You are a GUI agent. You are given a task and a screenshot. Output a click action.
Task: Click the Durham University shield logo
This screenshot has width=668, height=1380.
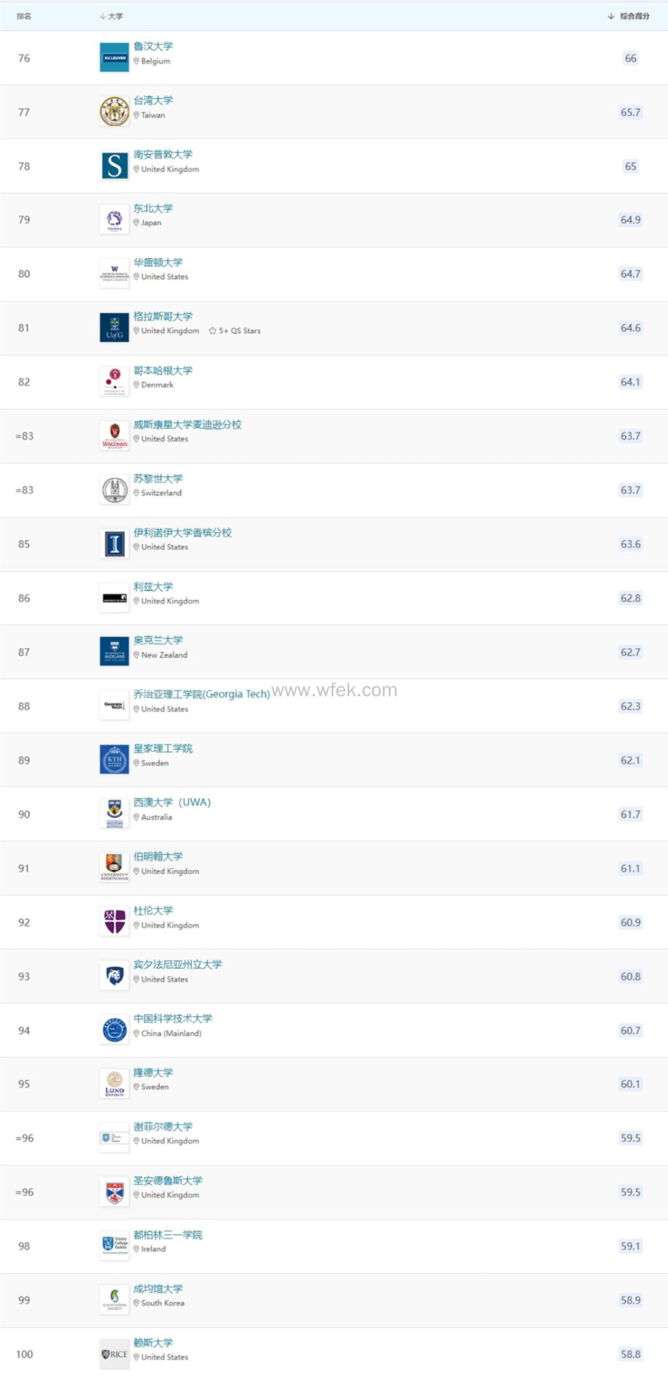pos(114,922)
